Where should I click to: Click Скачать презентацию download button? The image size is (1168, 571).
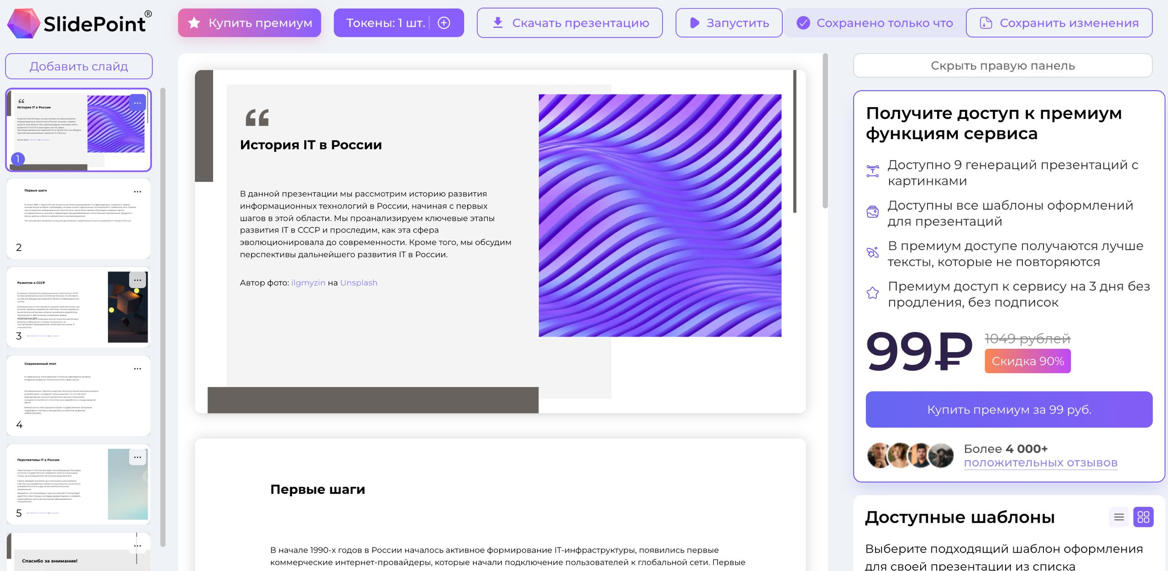tap(569, 23)
